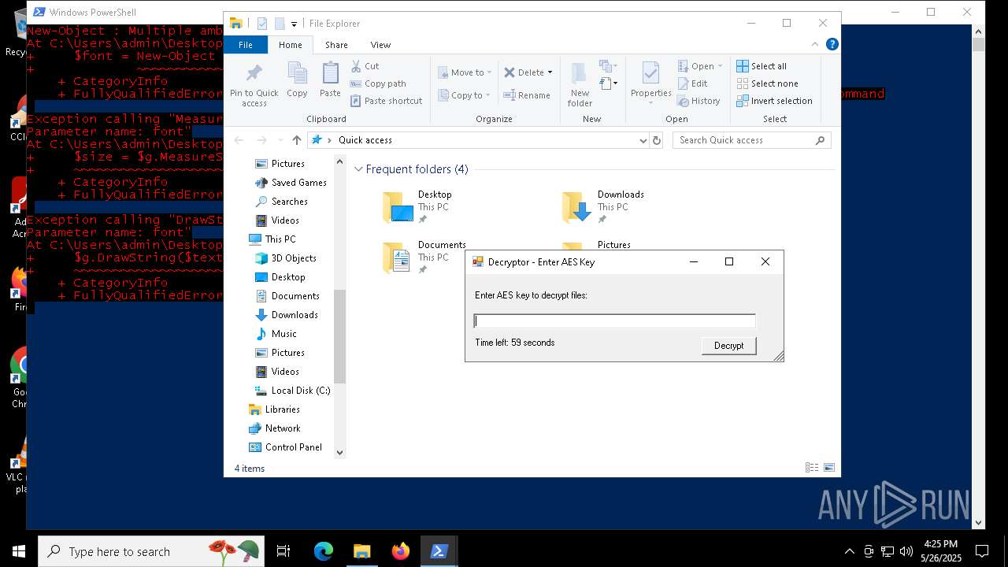Click Copy path button

378,83
